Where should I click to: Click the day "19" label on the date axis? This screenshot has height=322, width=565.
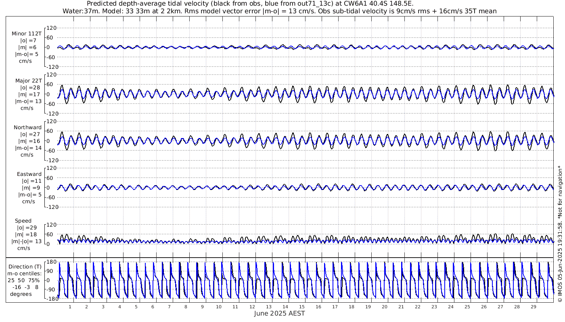coord(368,307)
